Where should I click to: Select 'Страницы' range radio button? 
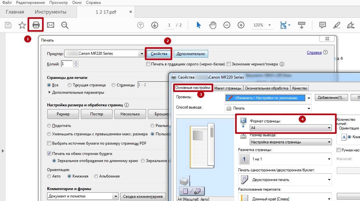[113, 85]
